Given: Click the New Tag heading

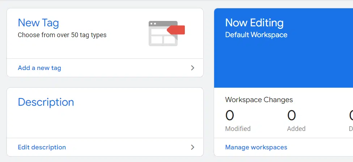Looking at the screenshot, I should tap(38, 23).
